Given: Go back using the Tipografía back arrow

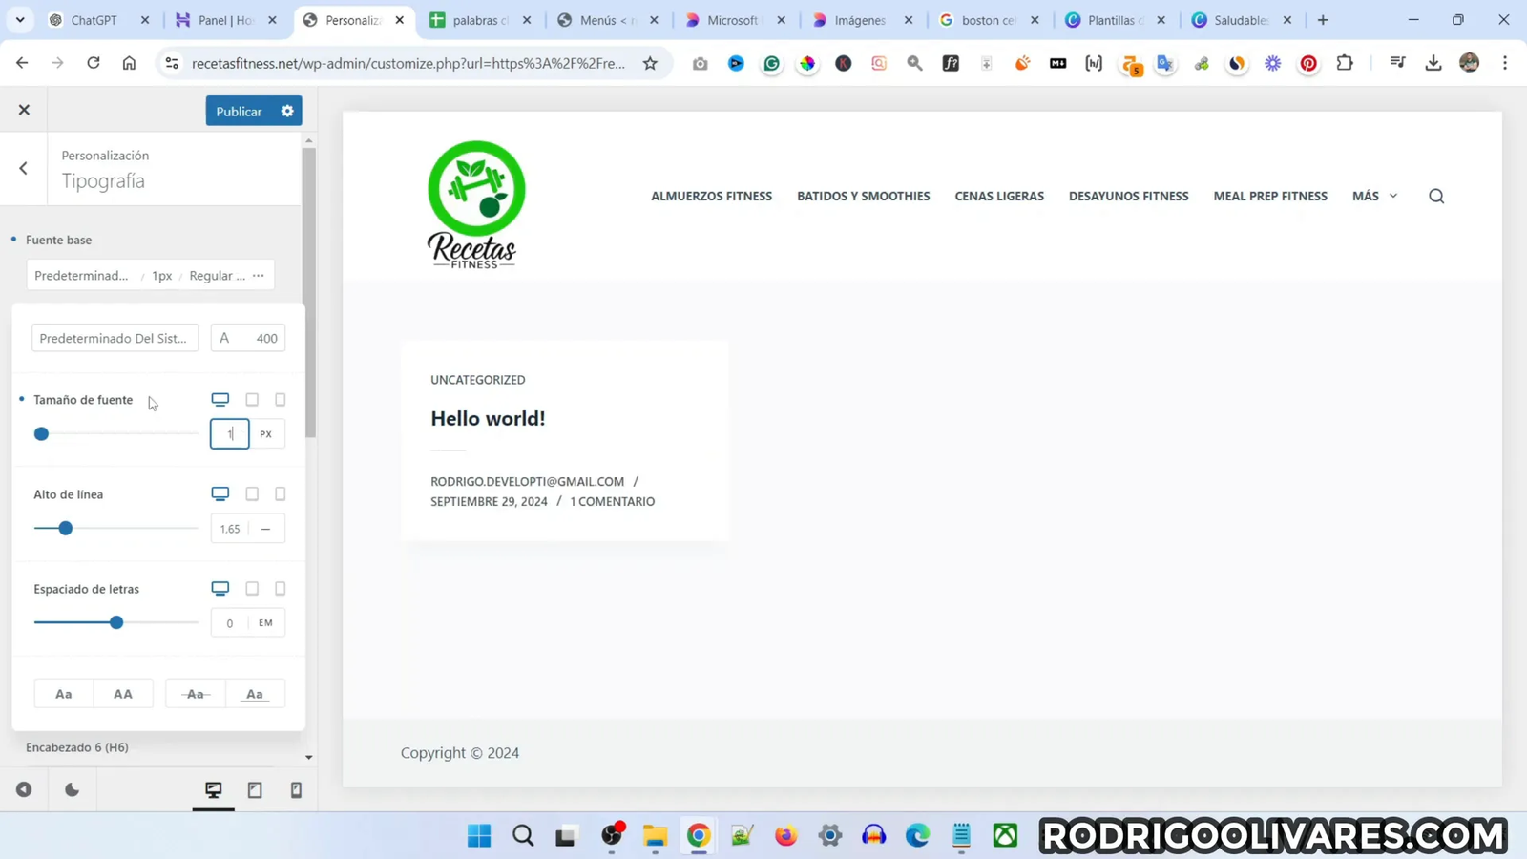Looking at the screenshot, I should (24, 168).
